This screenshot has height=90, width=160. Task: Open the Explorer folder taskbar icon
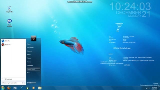(x=40, y=88)
